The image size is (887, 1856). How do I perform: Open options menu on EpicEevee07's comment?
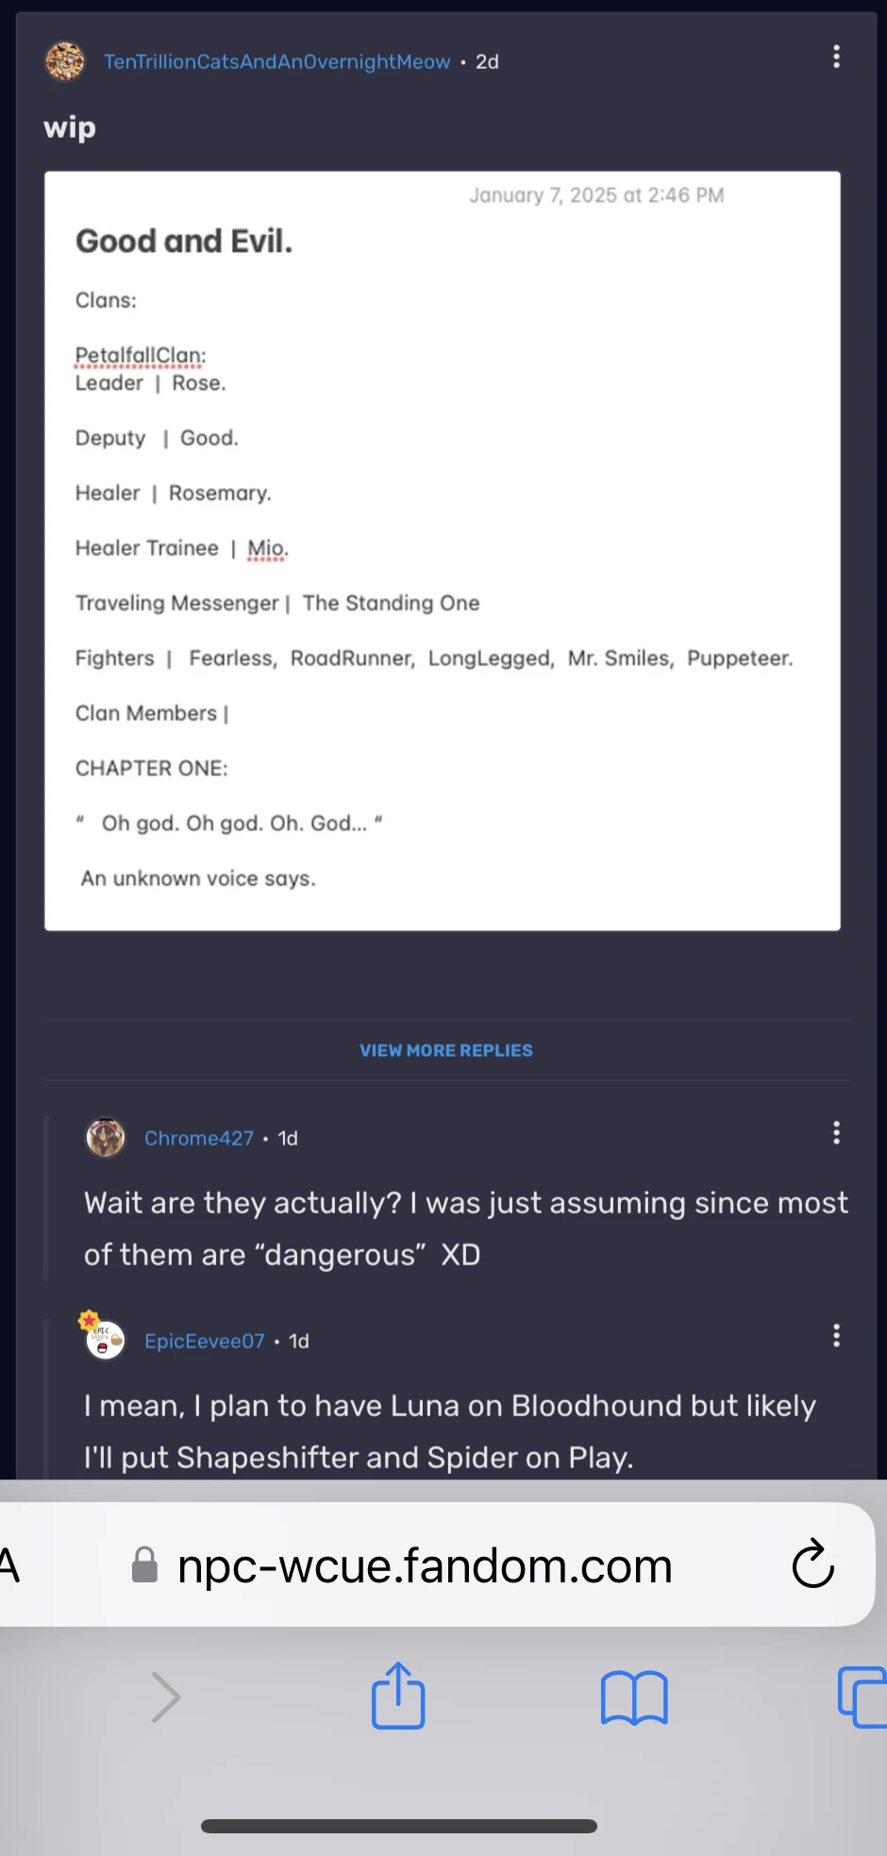pos(836,1335)
